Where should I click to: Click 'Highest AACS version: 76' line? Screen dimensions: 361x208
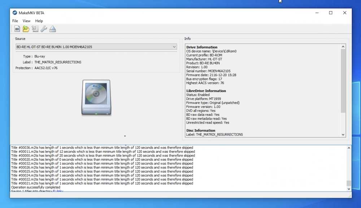click(205, 83)
